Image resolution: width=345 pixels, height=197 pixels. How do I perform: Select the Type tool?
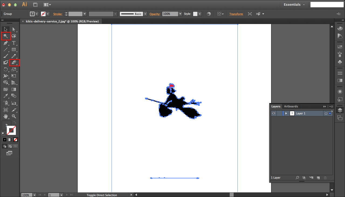[14, 43]
